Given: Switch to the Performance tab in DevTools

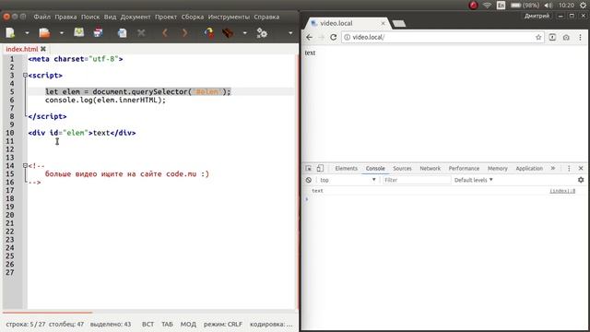Looking at the screenshot, I should point(464,168).
